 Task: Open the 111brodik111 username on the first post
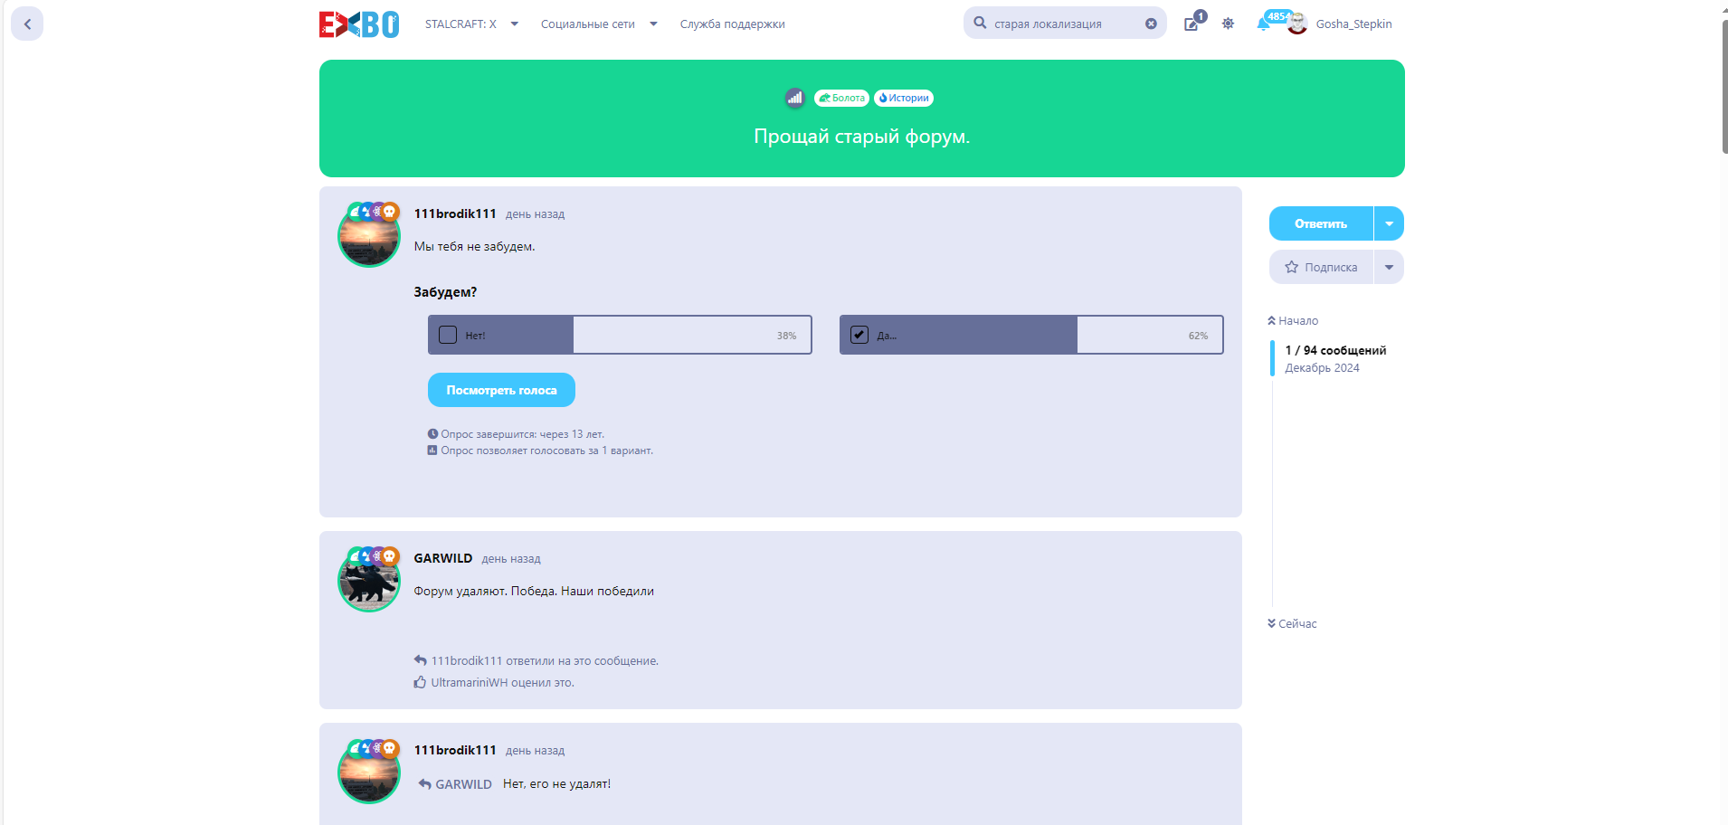pos(455,213)
